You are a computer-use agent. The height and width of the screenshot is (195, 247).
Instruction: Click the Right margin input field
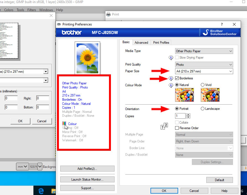coord(43,98)
